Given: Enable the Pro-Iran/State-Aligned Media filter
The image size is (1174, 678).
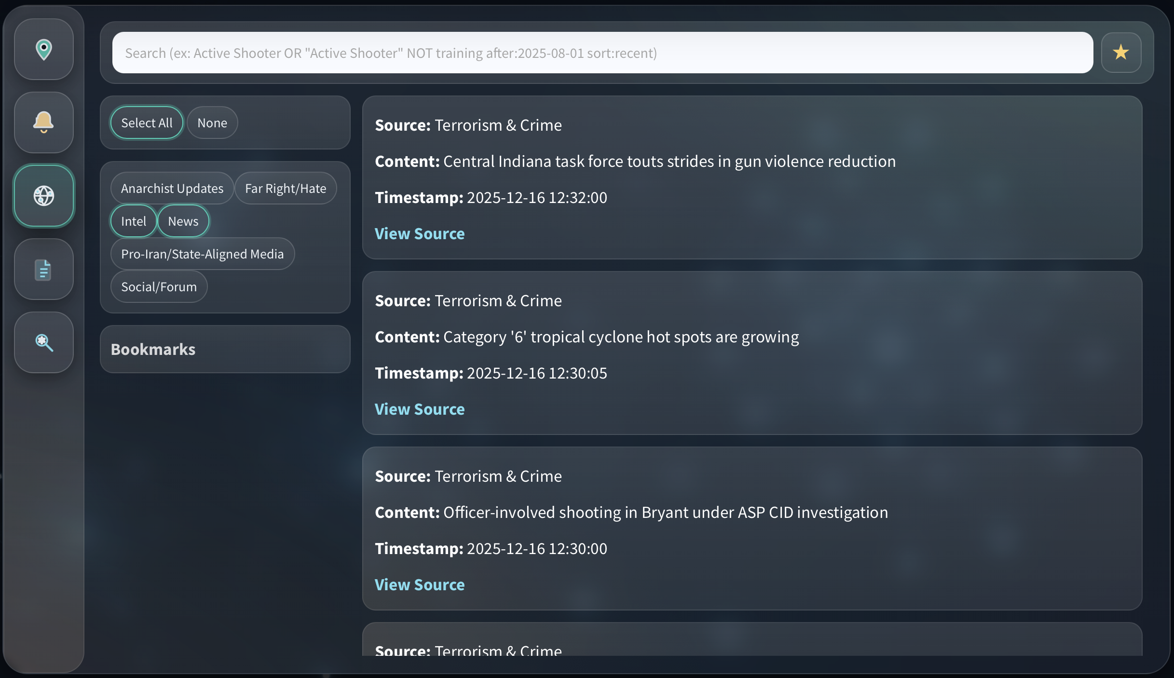Looking at the screenshot, I should (x=202, y=254).
